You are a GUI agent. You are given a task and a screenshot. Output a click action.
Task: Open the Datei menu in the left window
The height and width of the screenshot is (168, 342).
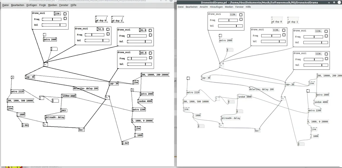click(5, 5)
